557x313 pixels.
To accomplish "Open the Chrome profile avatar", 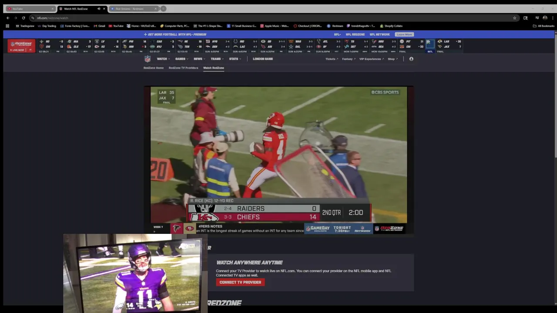I will pyautogui.click(x=545, y=18).
